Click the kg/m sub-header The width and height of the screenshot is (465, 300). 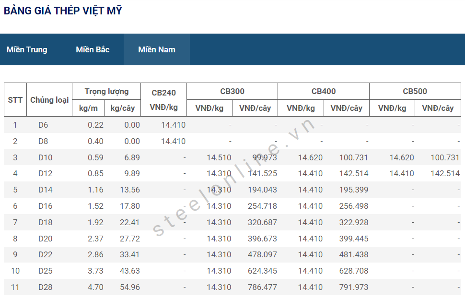coord(88,108)
